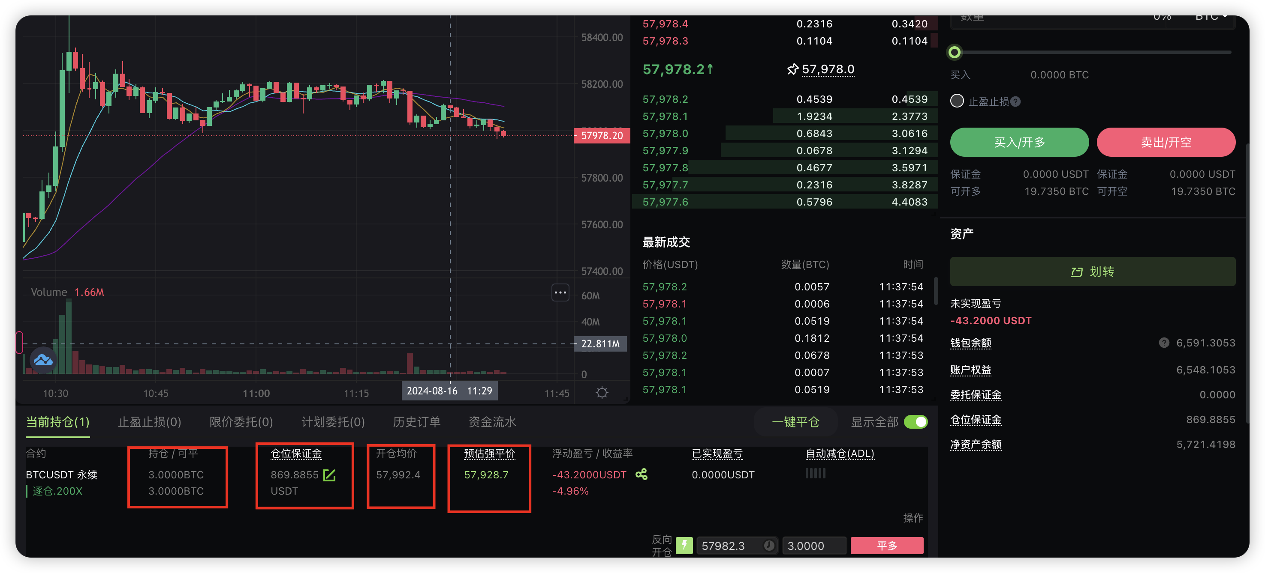Screen dimensions: 1265x573
Task: Click the 仓位保证金 column header in the positions table
Action: (x=296, y=453)
